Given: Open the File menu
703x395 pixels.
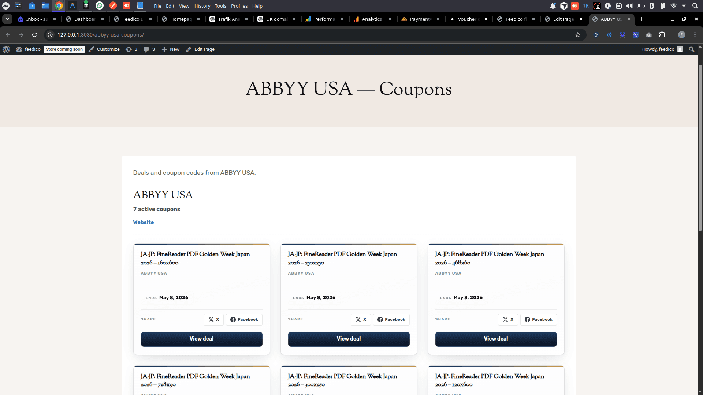Looking at the screenshot, I should 157,6.
